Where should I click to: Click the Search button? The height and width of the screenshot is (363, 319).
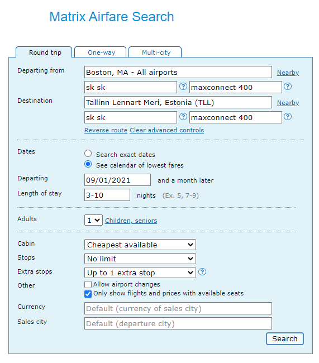point(285,338)
